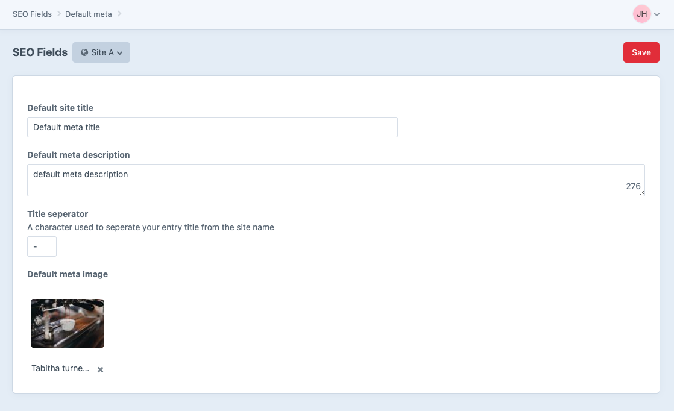This screenshot has width=674, height=411.
Task: Grab the textarea resize handle corner
Action: 642,193
